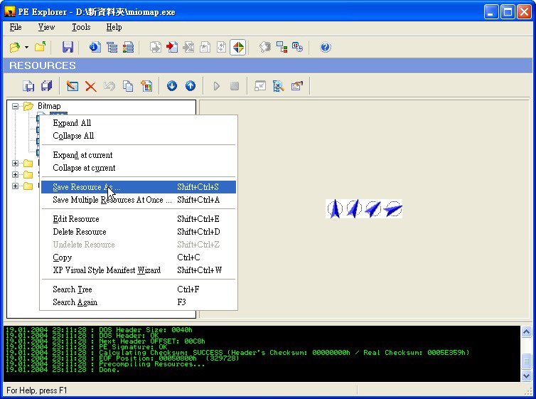This screenshot has height=399, width=536.
Task: Open TimeDateStamp Adjuster calendar clock icon
Action: pyautogui.click(x=298, y=47)
